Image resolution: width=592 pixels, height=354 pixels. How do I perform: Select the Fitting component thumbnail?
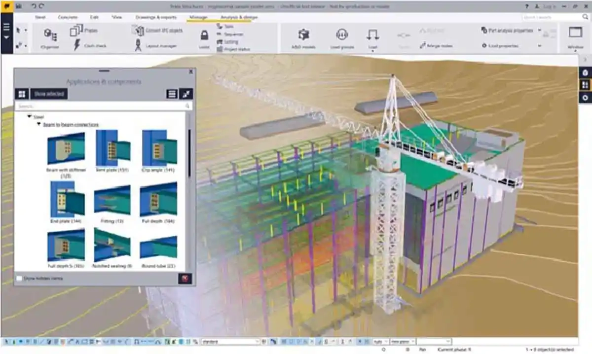point(113,200)
